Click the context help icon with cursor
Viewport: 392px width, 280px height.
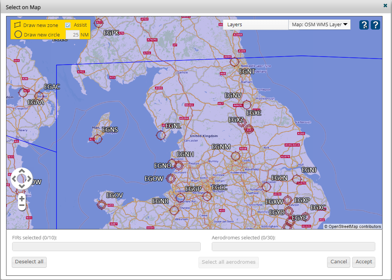pyautogui.click(x=364, y=25)
